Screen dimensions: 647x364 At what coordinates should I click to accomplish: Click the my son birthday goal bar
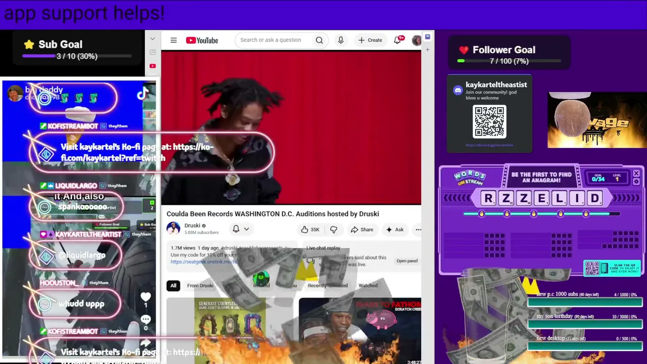tap(584, 324)
